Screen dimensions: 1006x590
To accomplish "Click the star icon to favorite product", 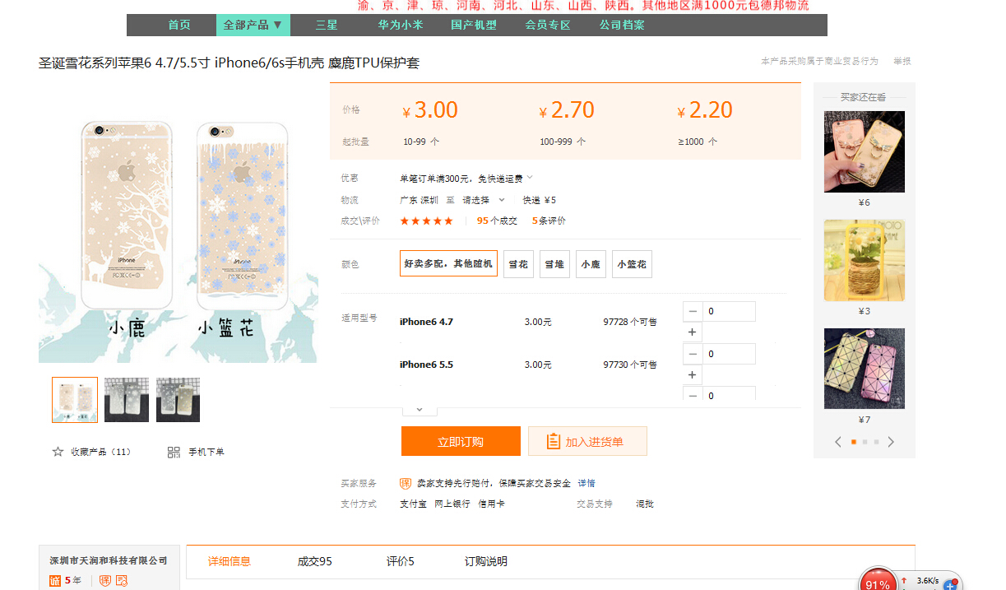I will click(x=58, y=452).
